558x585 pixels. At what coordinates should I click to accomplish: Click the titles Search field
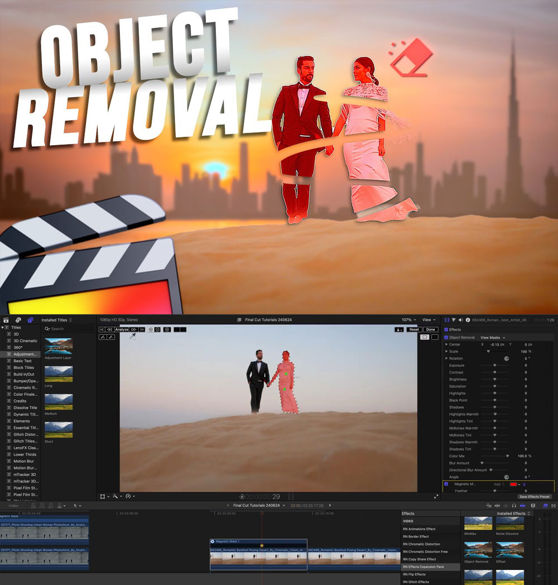(69, 329)
